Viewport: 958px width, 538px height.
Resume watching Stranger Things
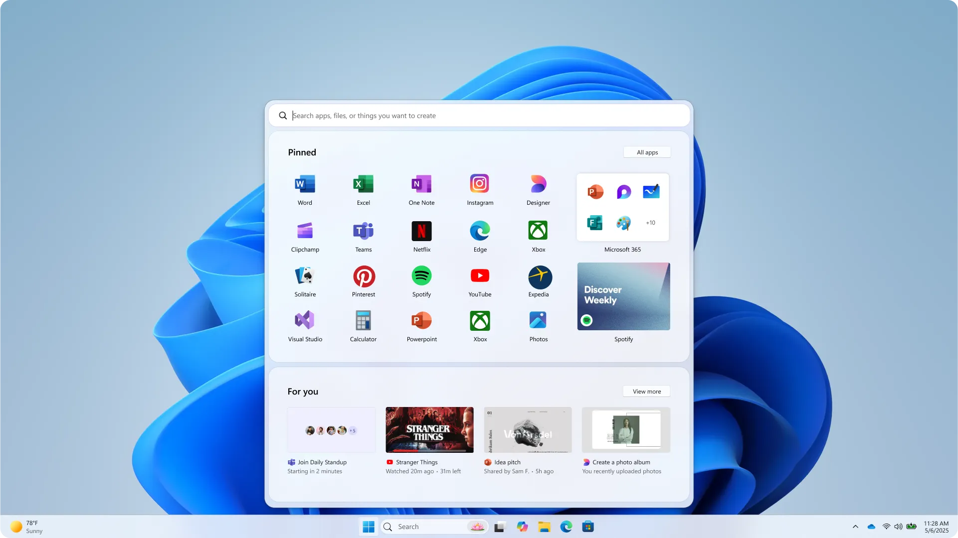point(429,429)
